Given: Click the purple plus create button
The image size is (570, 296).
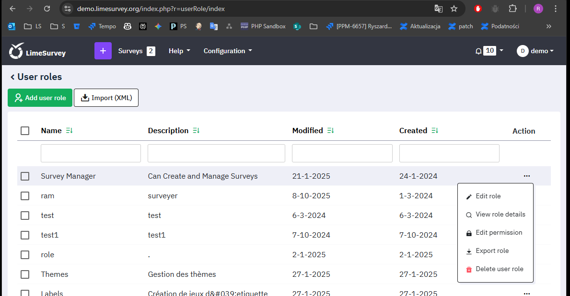Looking at the screenshot, I should tap(103, 51).
